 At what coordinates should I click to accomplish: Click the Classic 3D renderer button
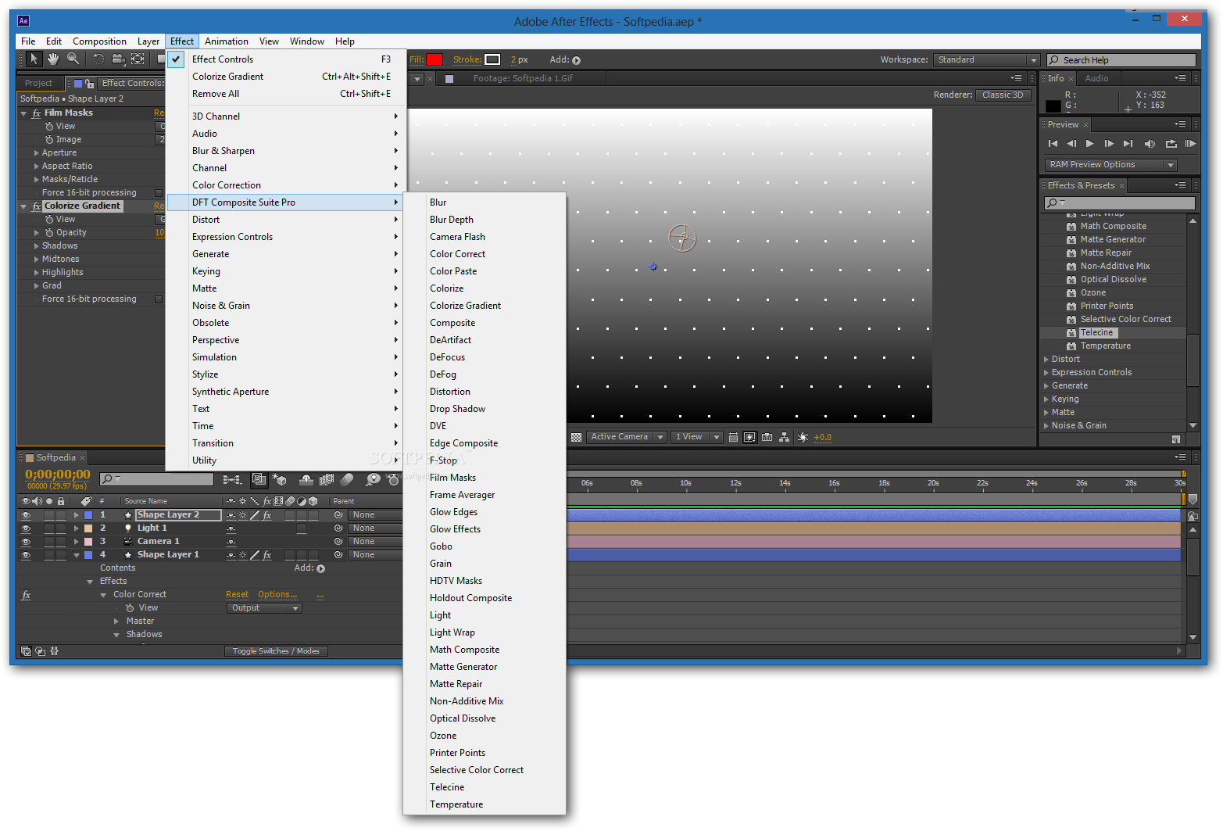(1003, 95)
